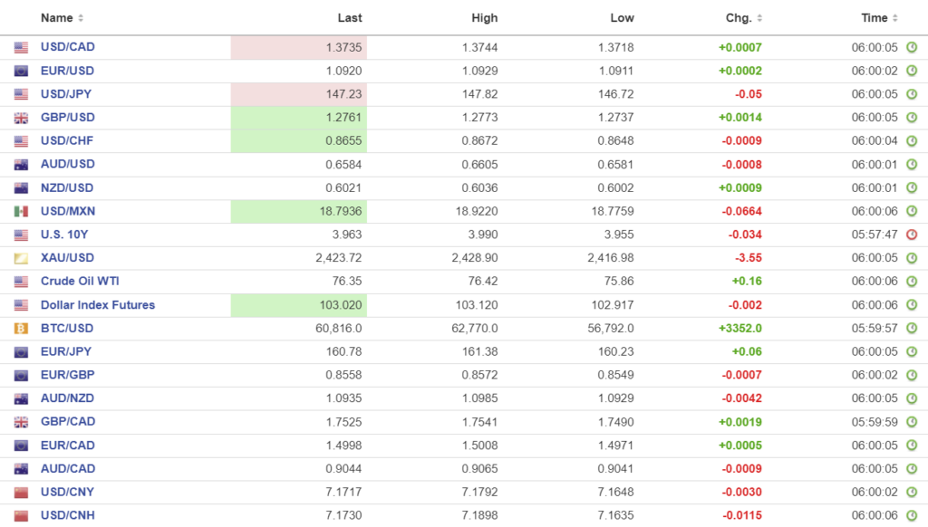Click the red clock icon for U.S. 10Y
The height and width of the screenshot is (527, 928).
click(912, 235)
